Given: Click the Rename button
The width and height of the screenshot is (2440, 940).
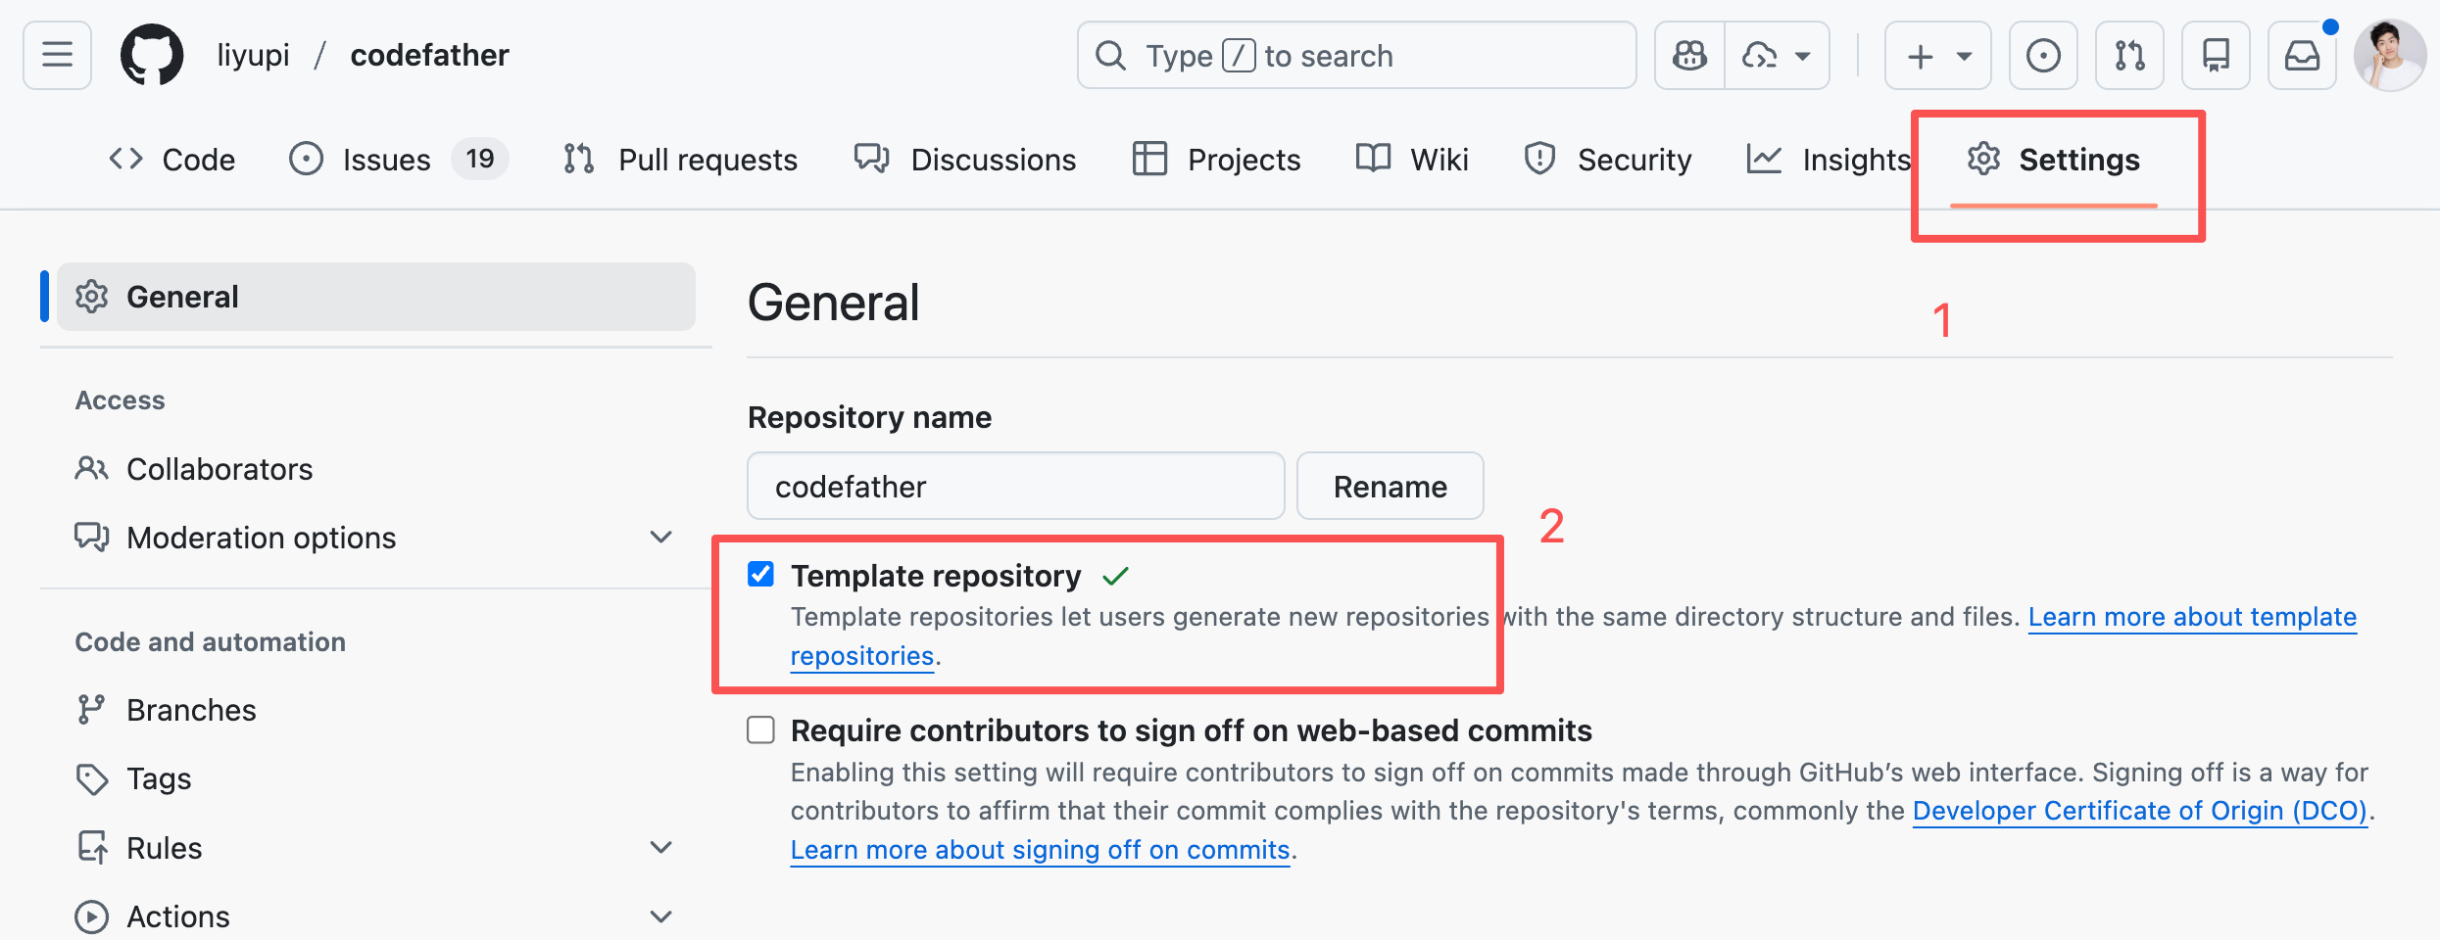Looking at the screenshot, I should [1390, 487].
